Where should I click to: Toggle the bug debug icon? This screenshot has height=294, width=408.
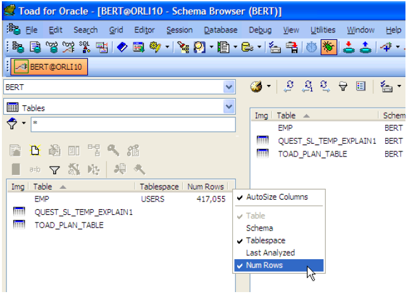click(x=329, y=47)
